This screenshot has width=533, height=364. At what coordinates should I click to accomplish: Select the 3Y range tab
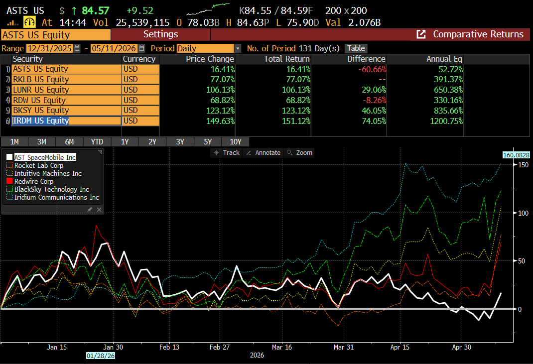point(180,142)
